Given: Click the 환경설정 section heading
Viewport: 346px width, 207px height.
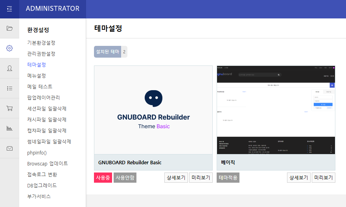Looking at the screenshot, I should [38, 30].
